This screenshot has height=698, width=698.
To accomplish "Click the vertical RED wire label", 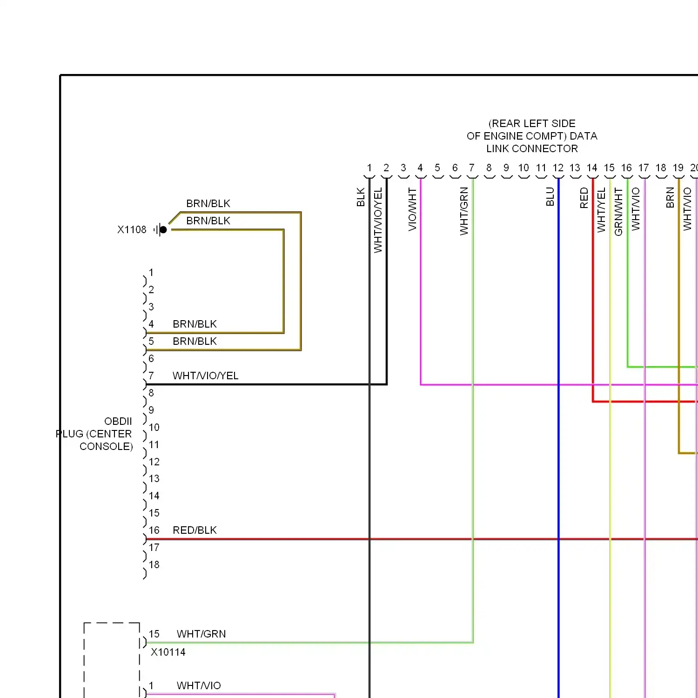I will pos(584,197).
